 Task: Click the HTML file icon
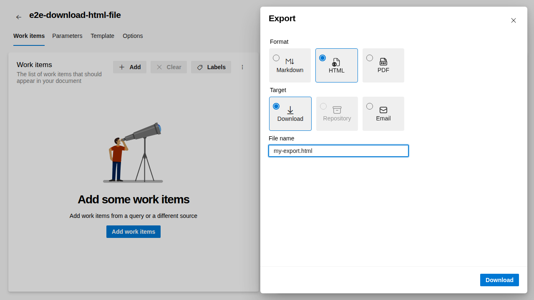coord(336,62)
